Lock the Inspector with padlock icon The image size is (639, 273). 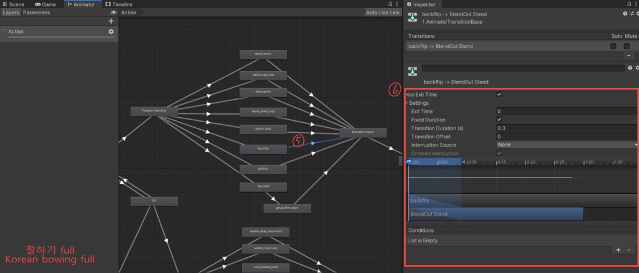[630, 4]
